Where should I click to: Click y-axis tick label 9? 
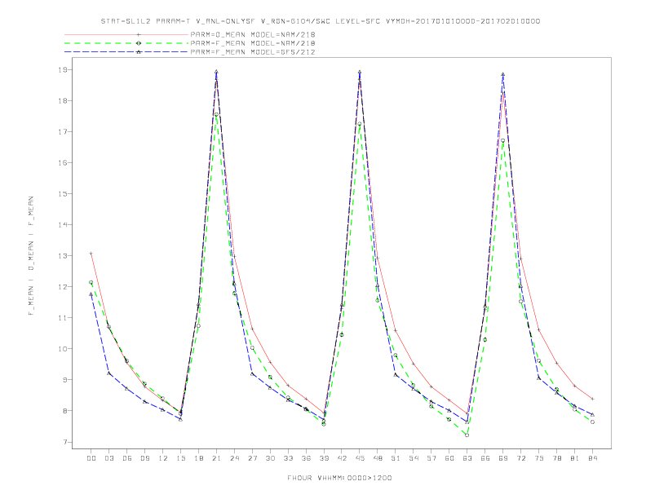click(x=64, y=380)
